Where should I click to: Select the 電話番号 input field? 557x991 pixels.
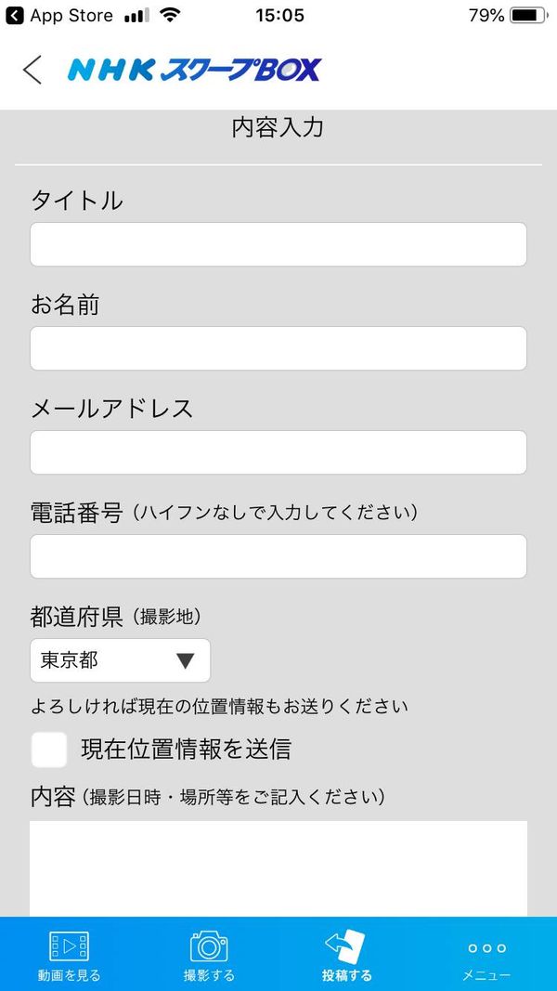click(x=278, y=556)
